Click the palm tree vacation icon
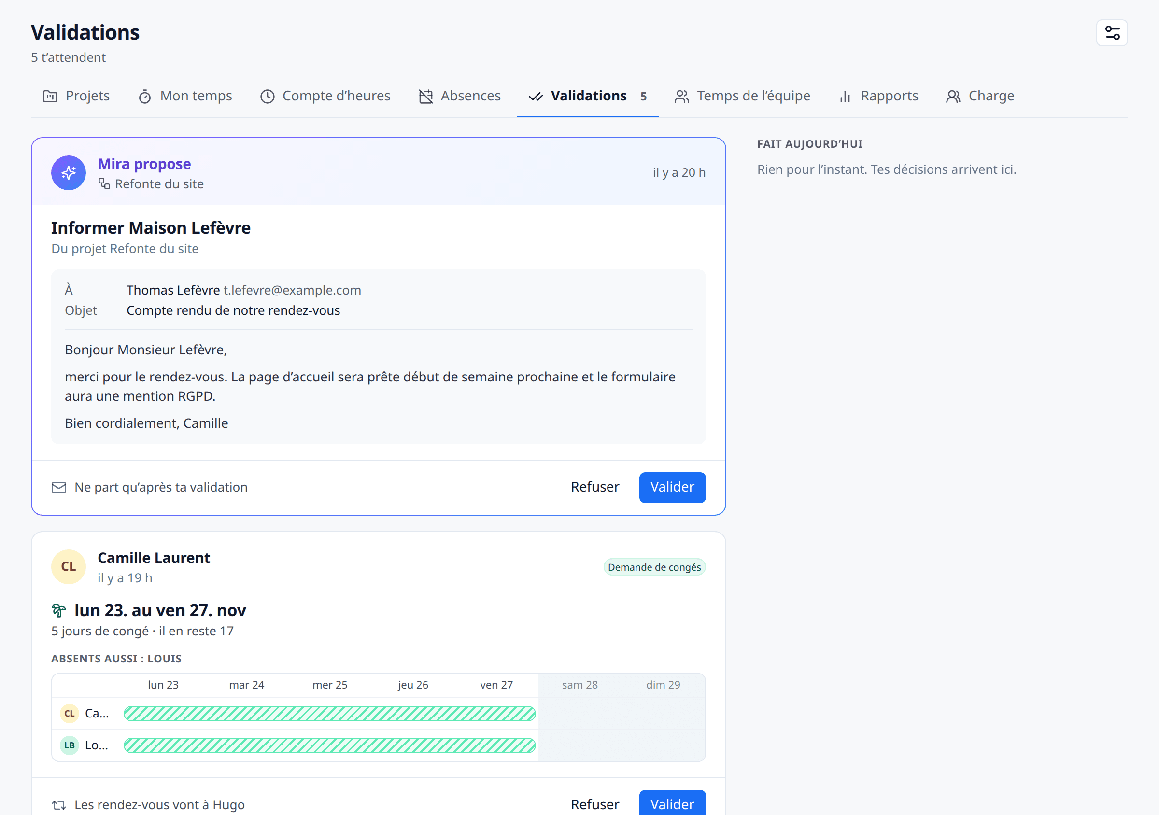This screenshot has height=815, width=1159. [58, 610]
